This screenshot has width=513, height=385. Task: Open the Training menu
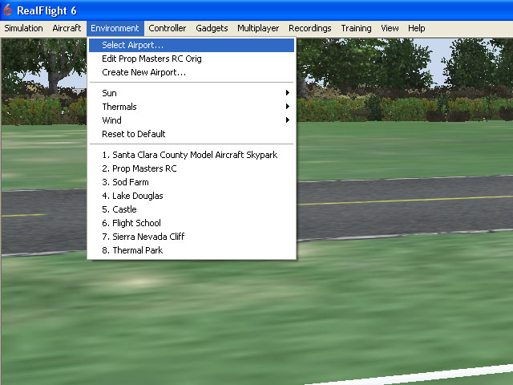point(356,29)
